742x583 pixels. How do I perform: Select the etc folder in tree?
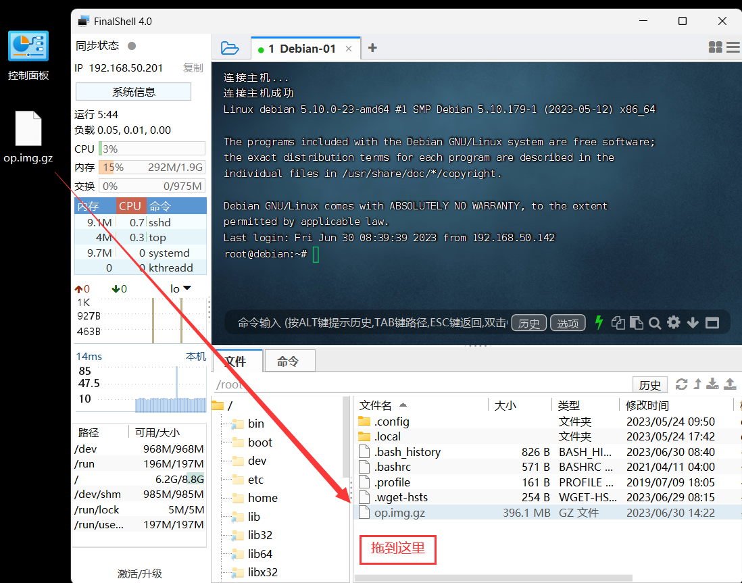click(248, 480)
